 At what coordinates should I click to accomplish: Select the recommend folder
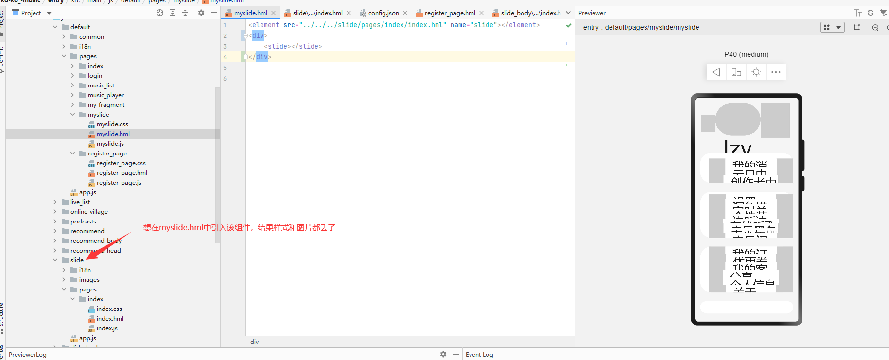87,231
